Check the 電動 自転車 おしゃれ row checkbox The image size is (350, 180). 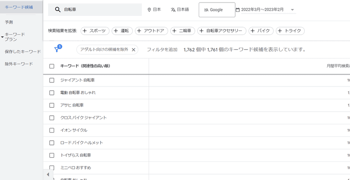(x=52, y=93)
